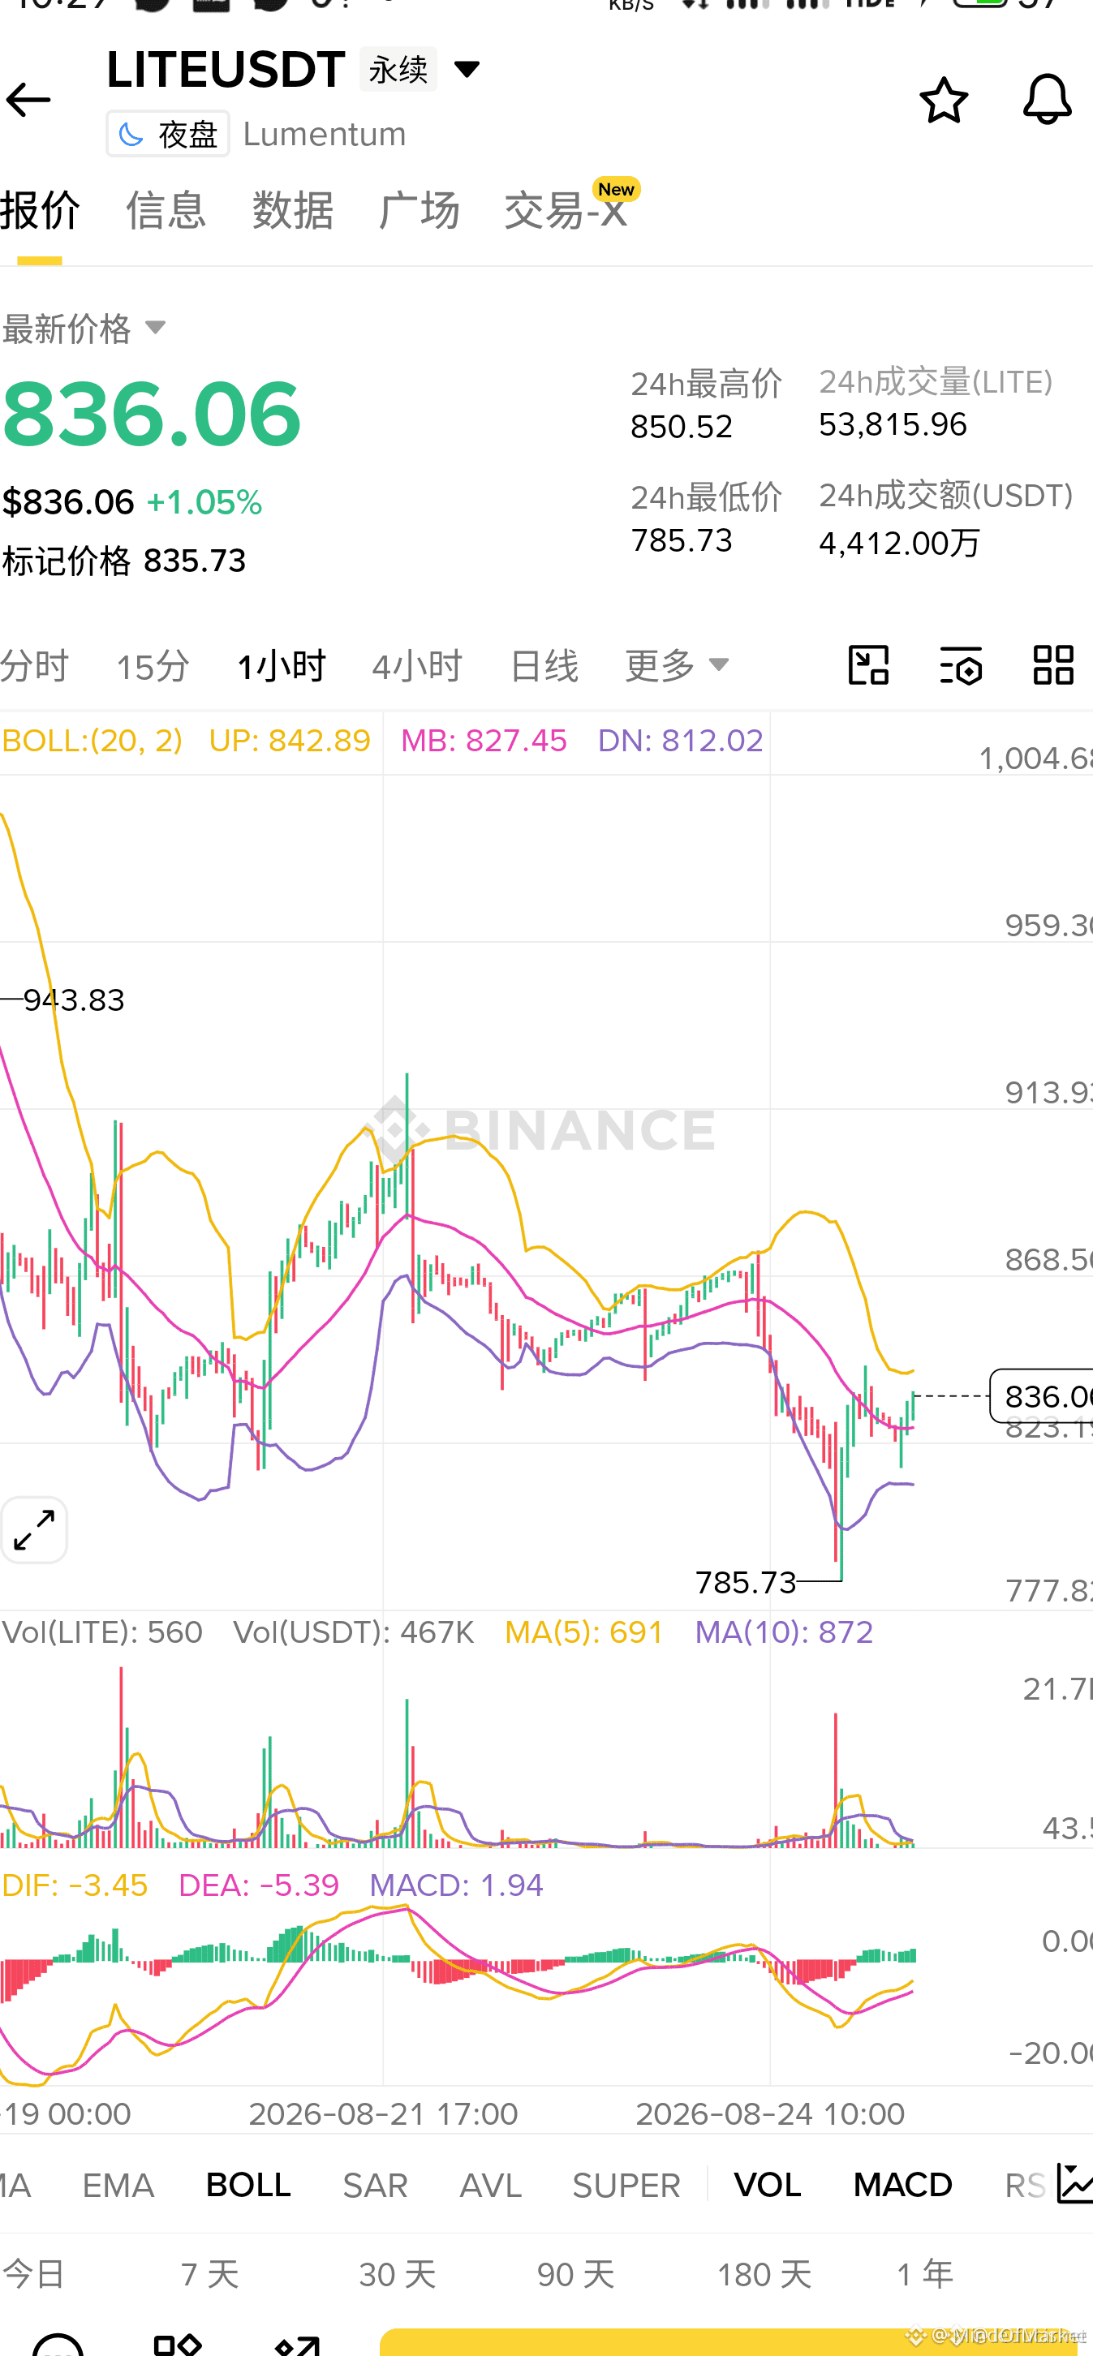Select 1 年 performance range
This screenshot has height=2356, width=1093.
click(x=925, y=2274)
